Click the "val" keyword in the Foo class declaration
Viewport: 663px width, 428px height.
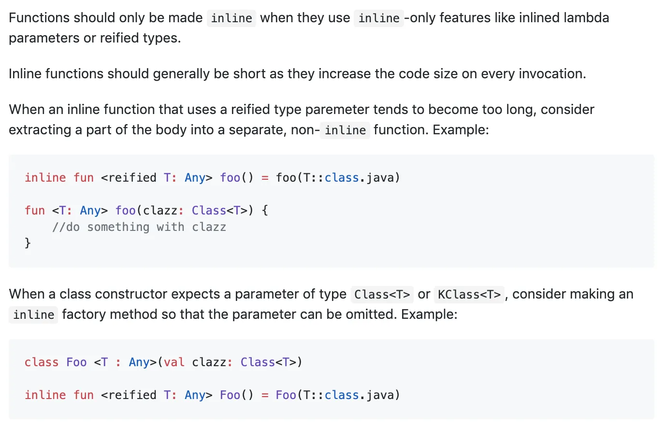click(174, 362)
